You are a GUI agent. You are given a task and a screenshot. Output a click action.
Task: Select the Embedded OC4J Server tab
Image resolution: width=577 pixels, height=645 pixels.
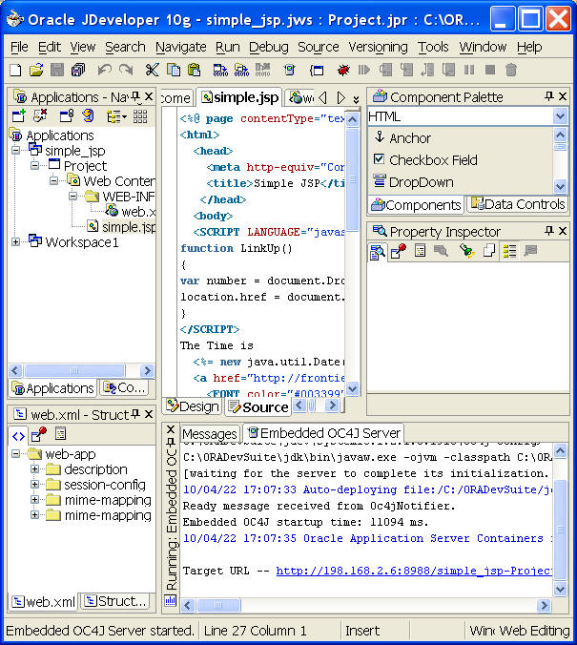click(324, 433)
